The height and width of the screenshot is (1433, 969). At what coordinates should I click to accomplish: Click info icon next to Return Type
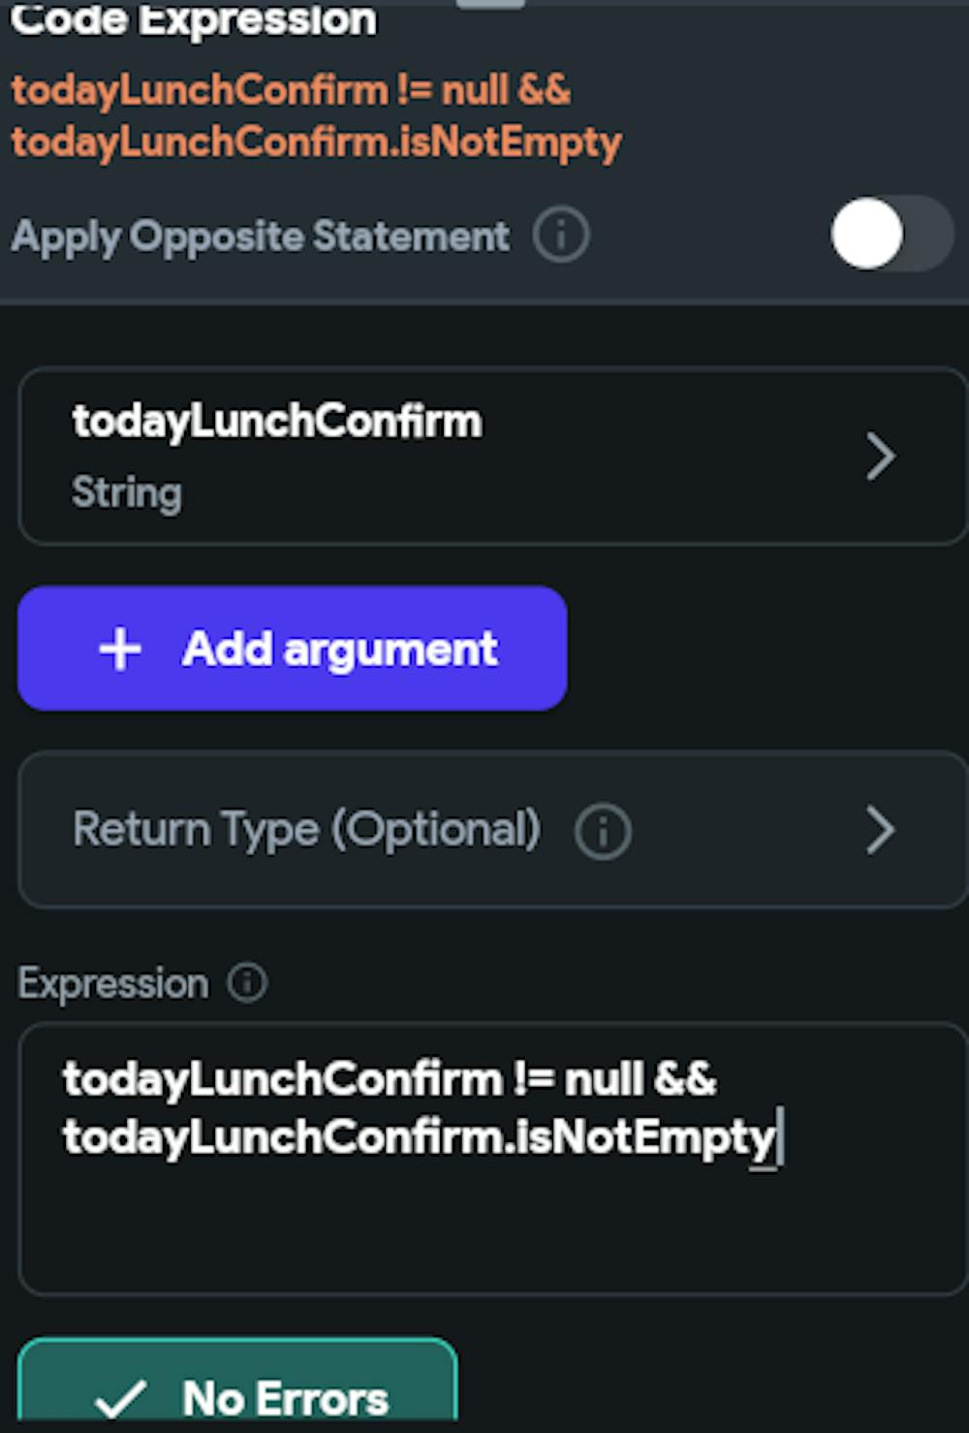coord(603,831)
